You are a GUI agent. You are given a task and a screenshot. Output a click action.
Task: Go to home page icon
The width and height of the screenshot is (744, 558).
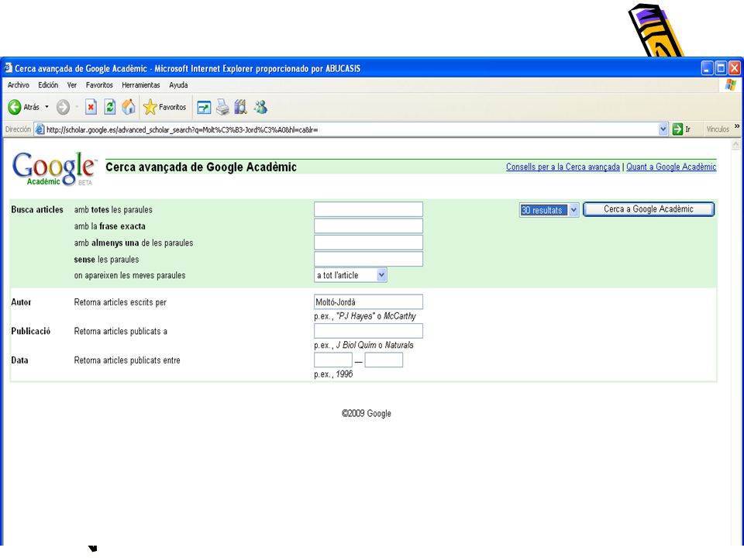(x=129, y=107)
